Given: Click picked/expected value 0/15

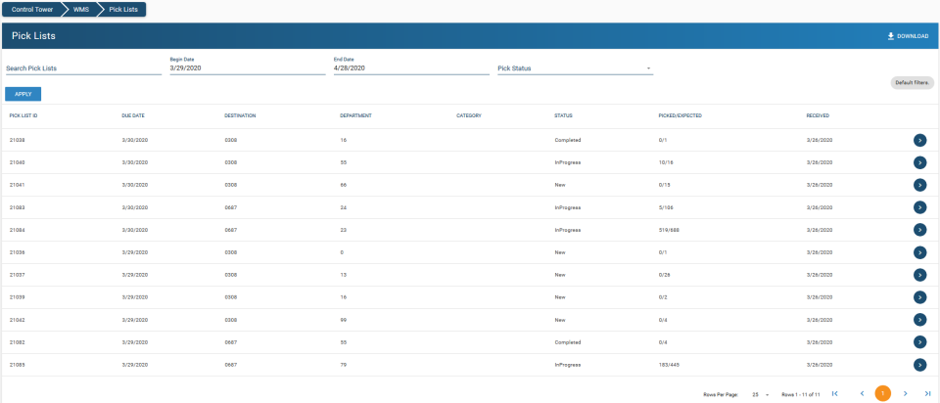Looking at the screenshot, I should pos(664,185).
